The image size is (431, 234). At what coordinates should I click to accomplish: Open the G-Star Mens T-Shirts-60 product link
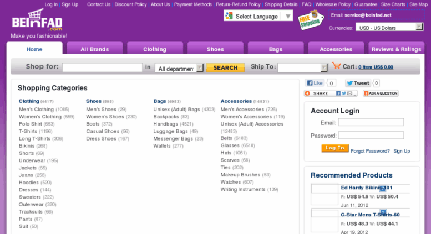pos(370,215)
